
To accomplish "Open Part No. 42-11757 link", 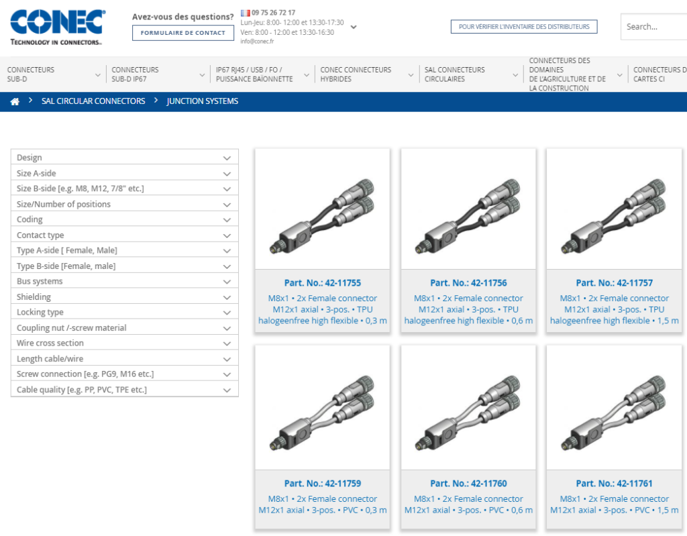I will 614,283.
